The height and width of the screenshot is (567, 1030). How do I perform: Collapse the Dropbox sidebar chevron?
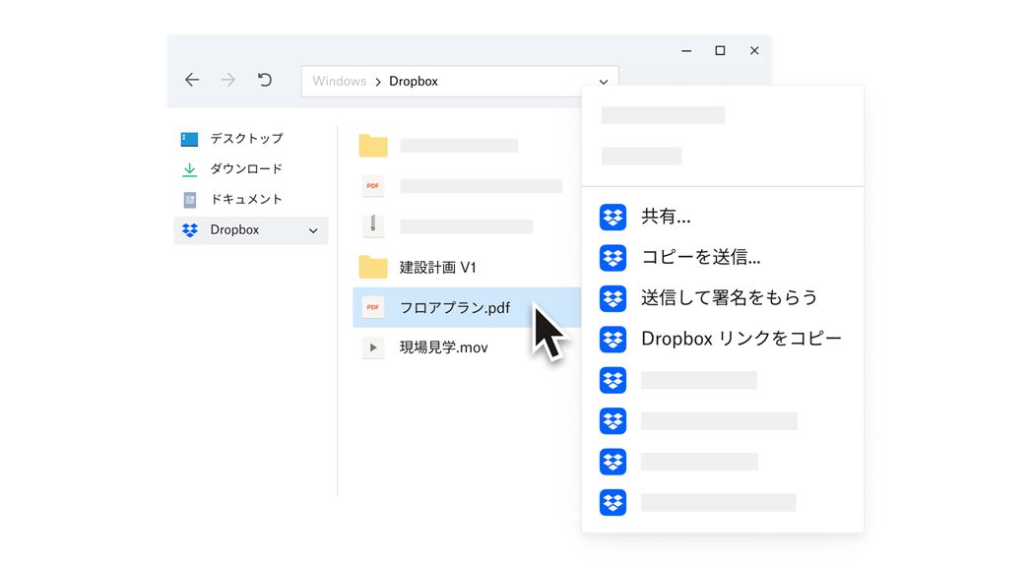click(x=313, y=230)
